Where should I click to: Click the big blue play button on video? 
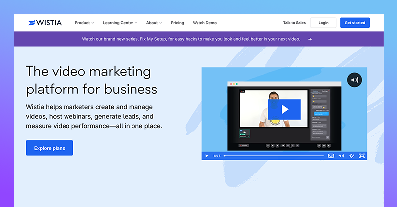pyautogui.click(x=284, y=109)
